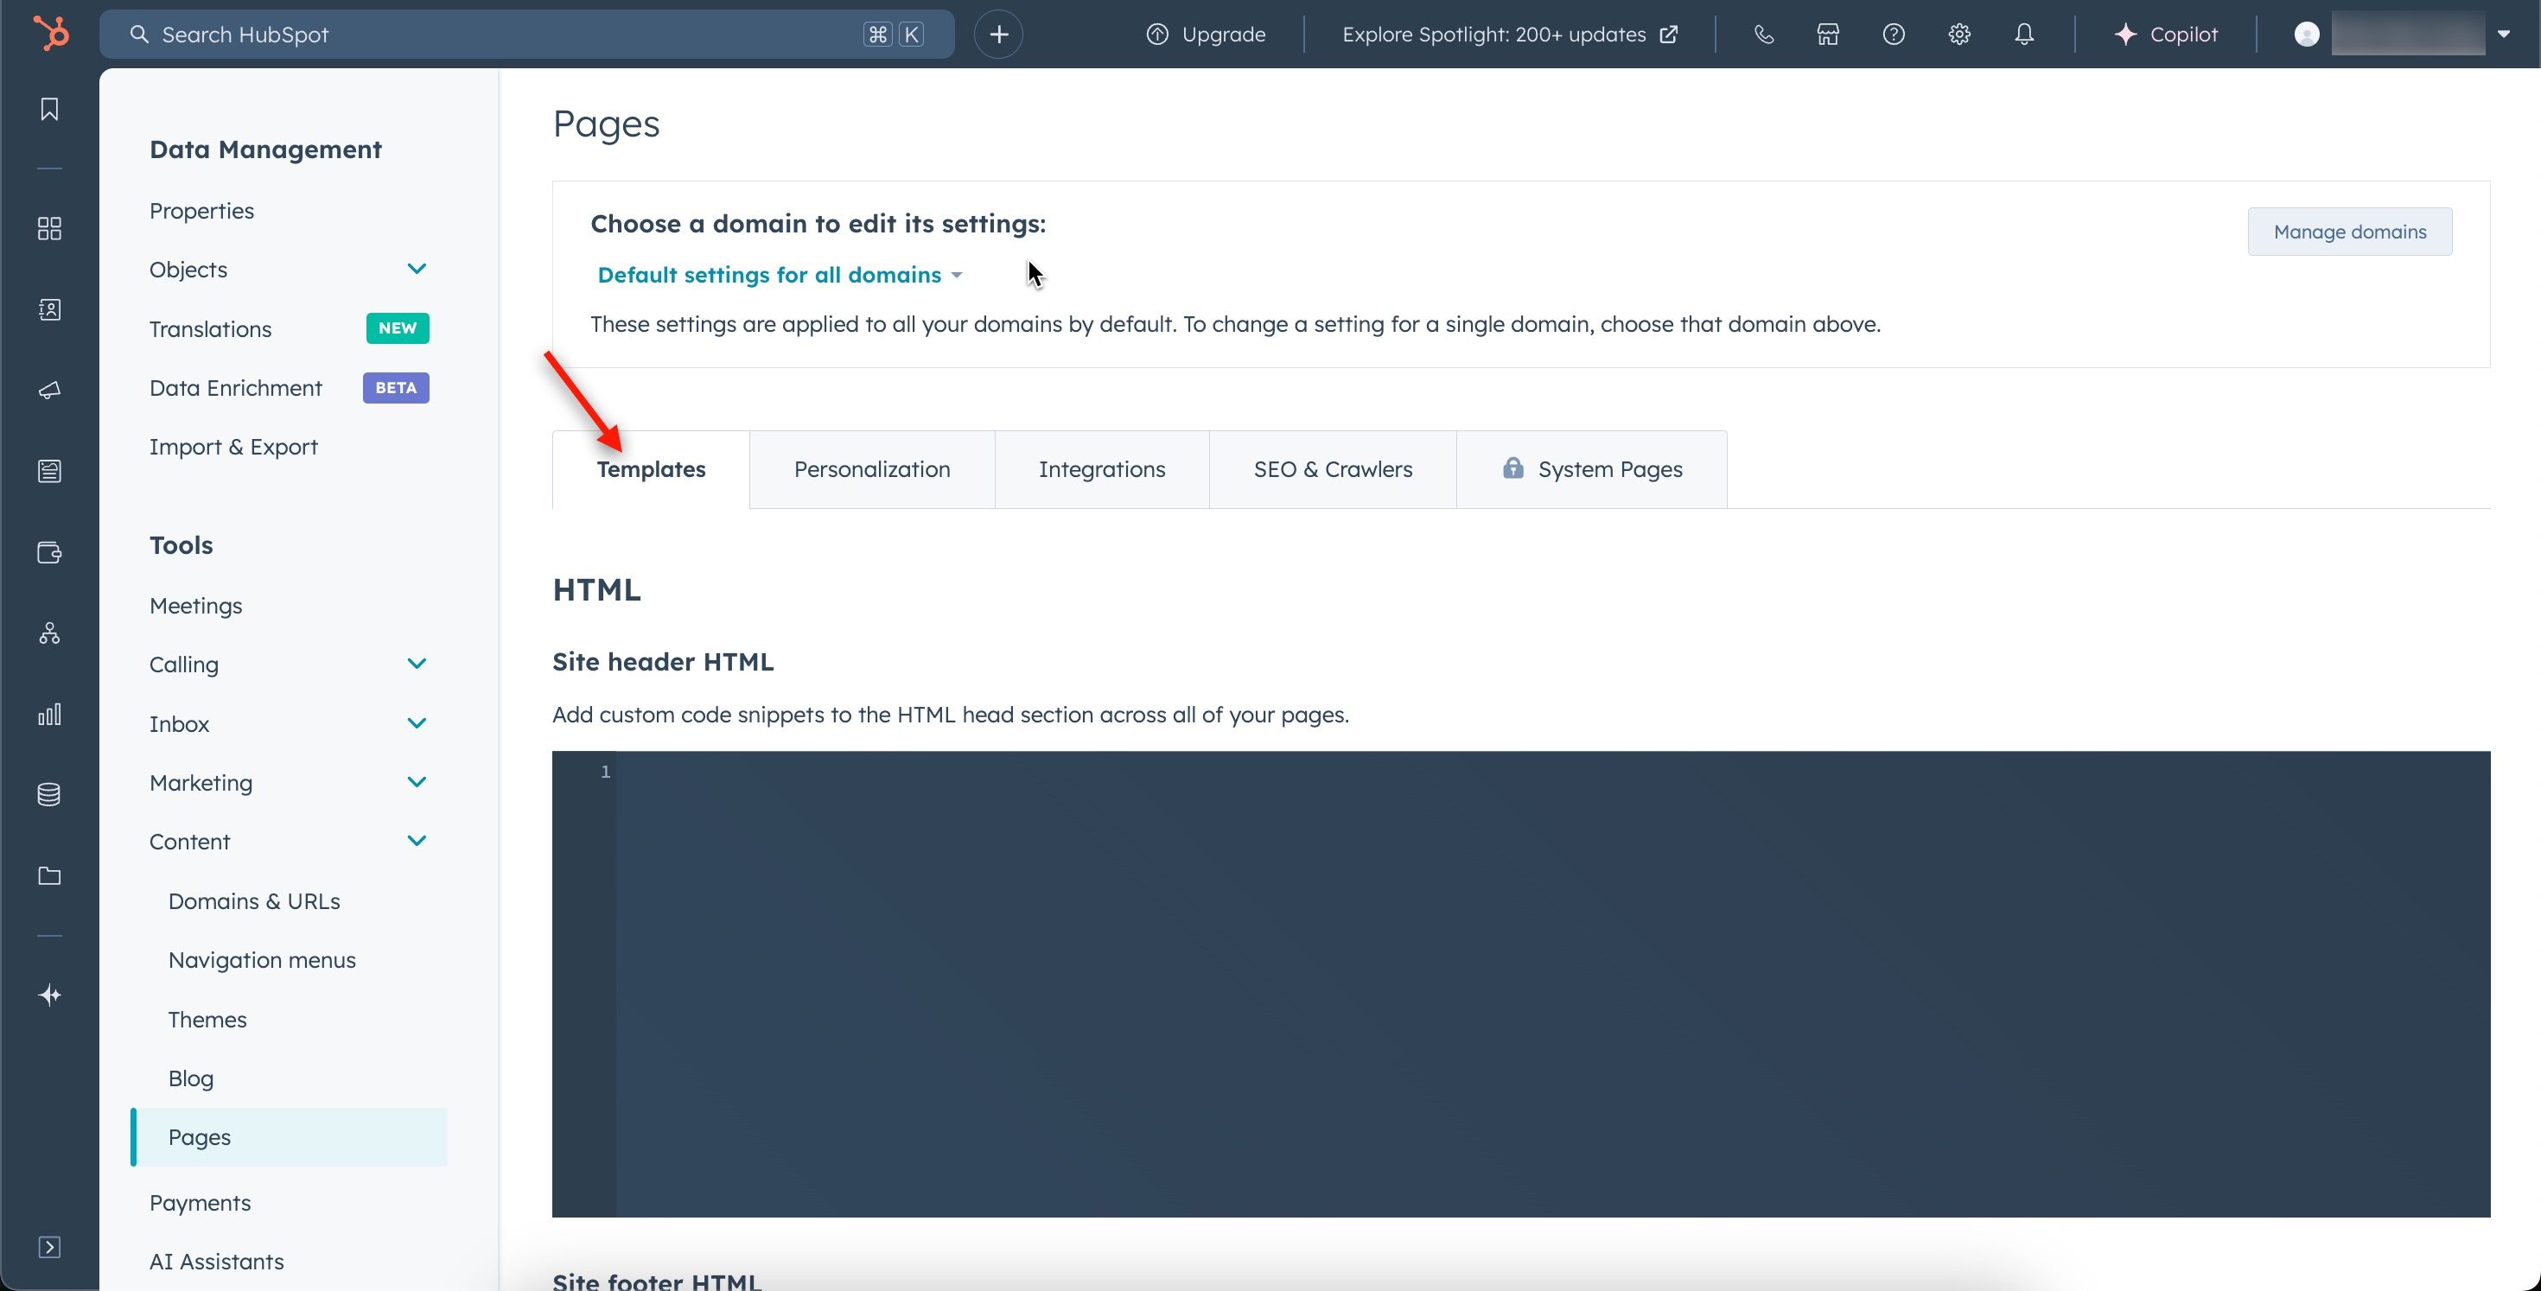
Task: Open the Data Management database icon
Action: point(49,795)
